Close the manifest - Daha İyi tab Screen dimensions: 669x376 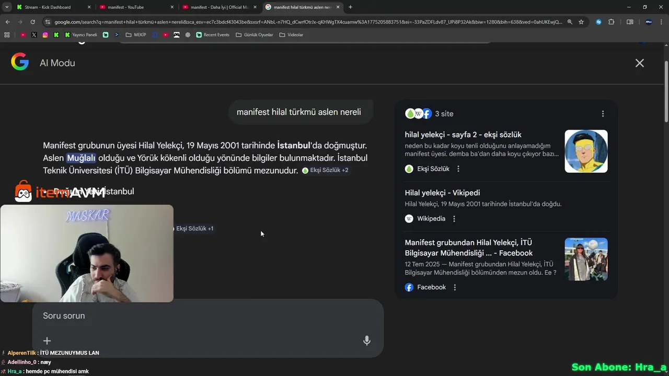(x=255, y=7)
